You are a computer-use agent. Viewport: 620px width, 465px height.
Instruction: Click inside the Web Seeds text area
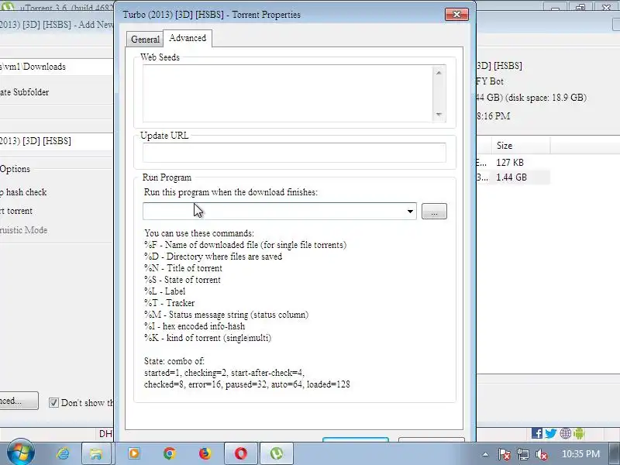click(288, 93)
